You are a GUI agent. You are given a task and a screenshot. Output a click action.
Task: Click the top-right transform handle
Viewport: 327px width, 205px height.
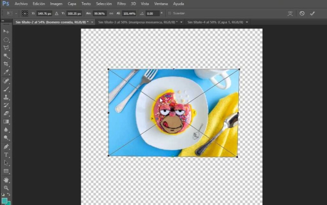pyautogui.click(x=239, y=69)
